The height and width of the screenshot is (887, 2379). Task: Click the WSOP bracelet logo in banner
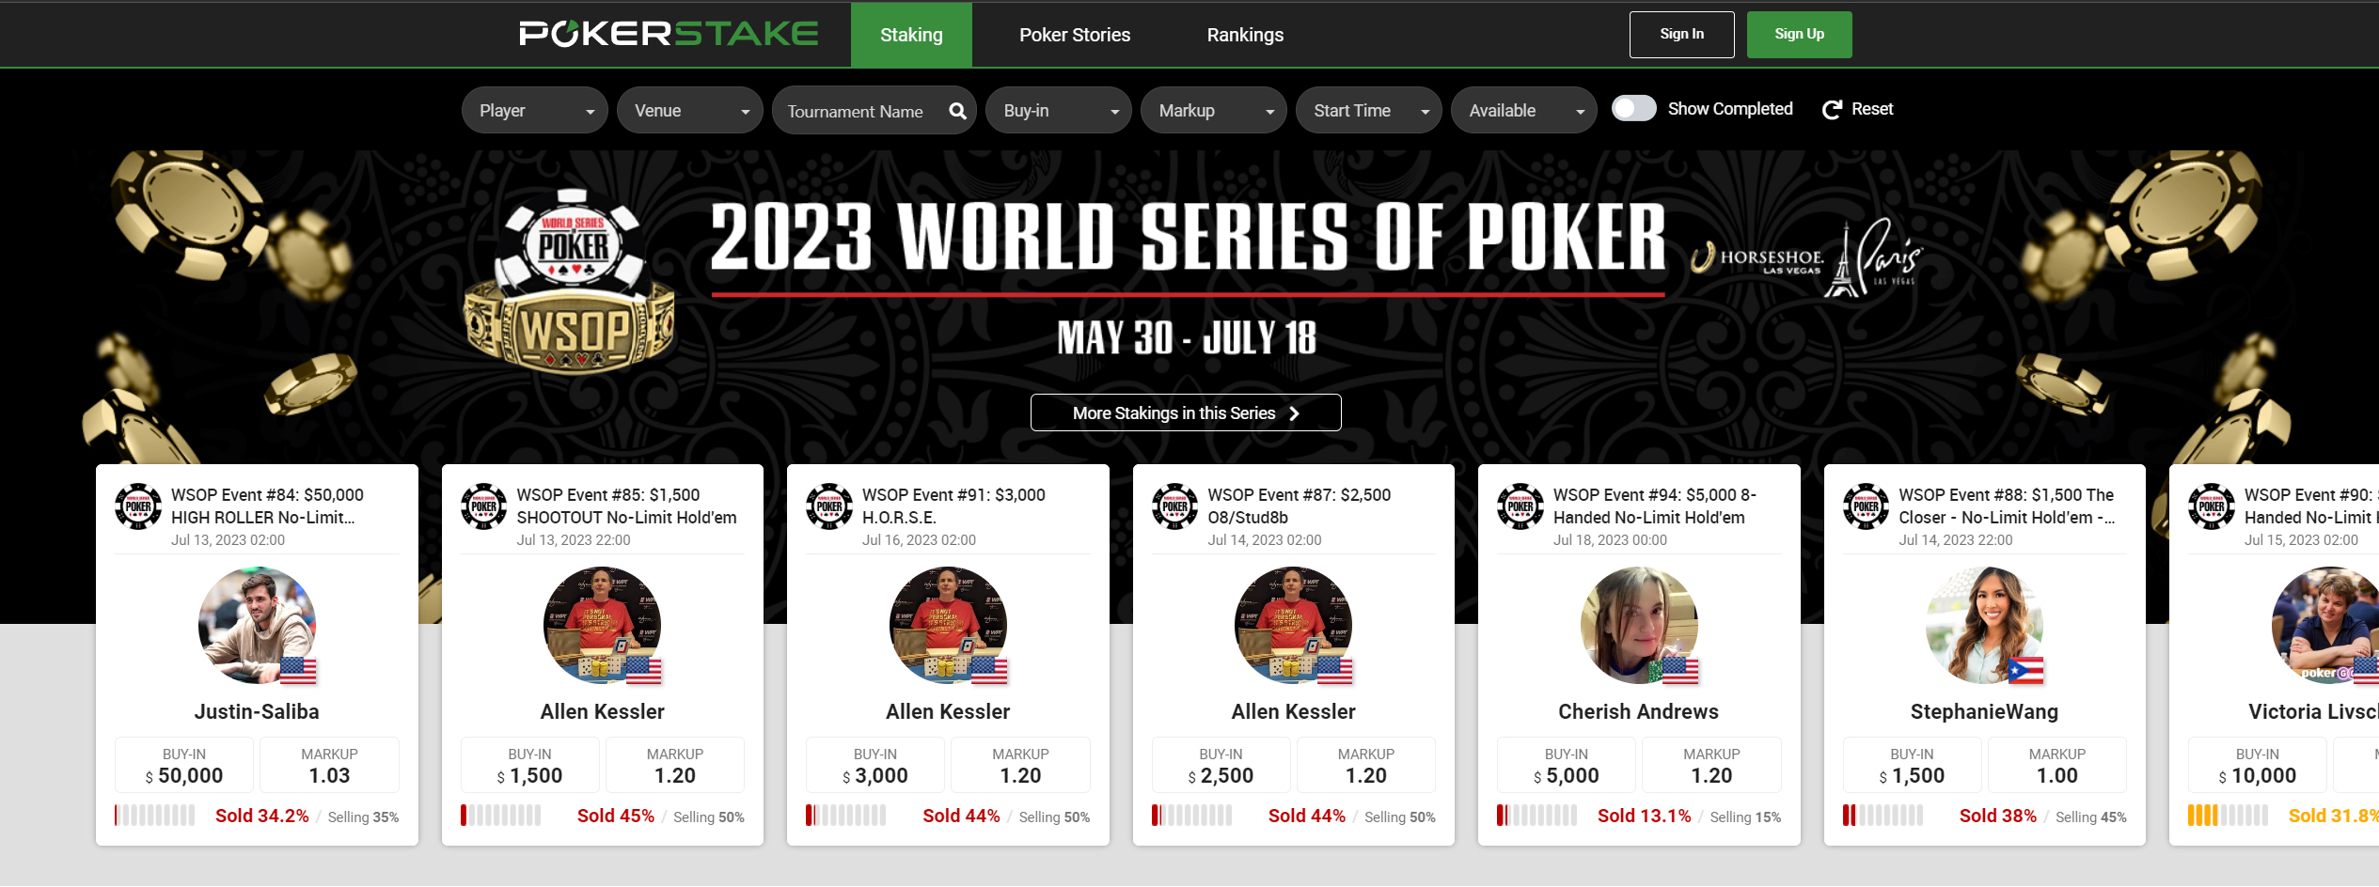(x=570, y=281)
